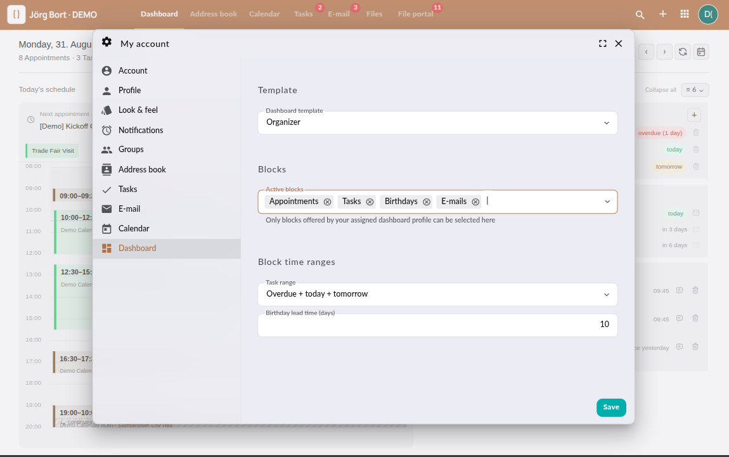Open the 16:30 appointment in schedule
This screenshot has width=729, height=457.
72,363
